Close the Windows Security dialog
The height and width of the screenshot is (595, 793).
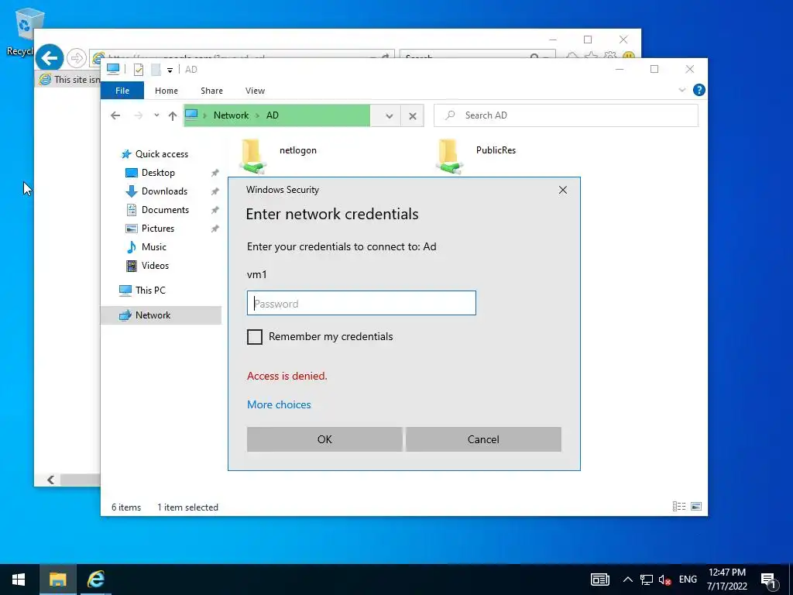(x=563, y=190)
